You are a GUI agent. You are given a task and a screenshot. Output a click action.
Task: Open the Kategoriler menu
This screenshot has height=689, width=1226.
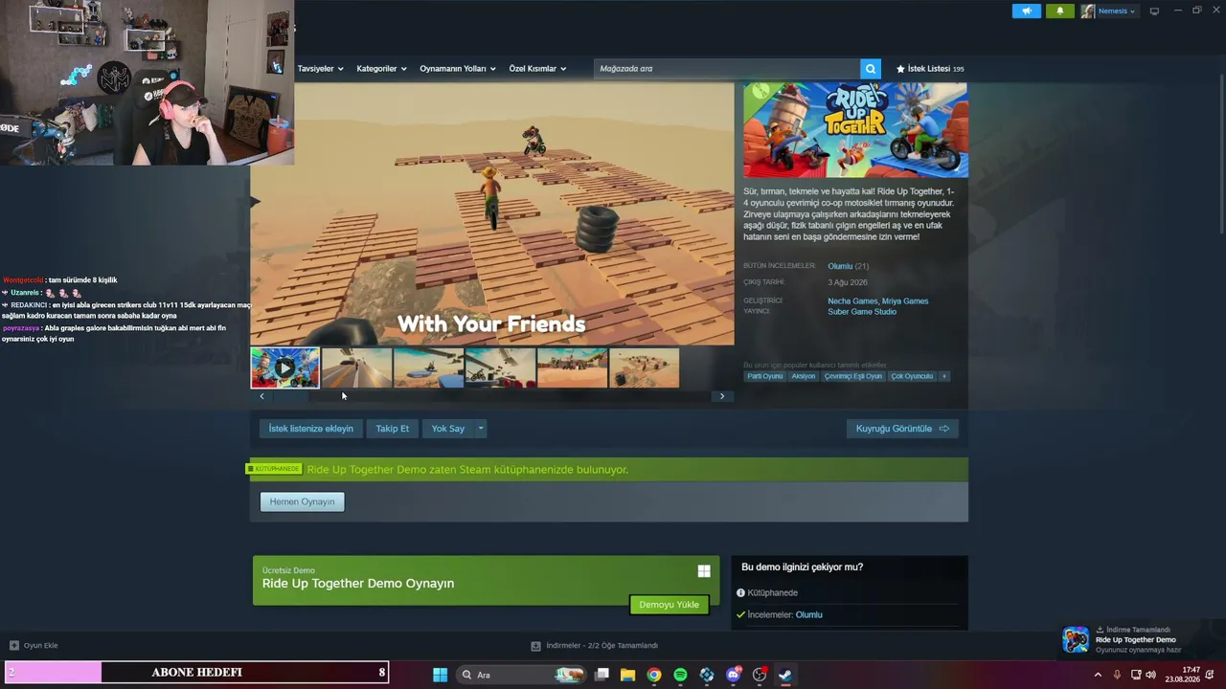coord(381,69)
